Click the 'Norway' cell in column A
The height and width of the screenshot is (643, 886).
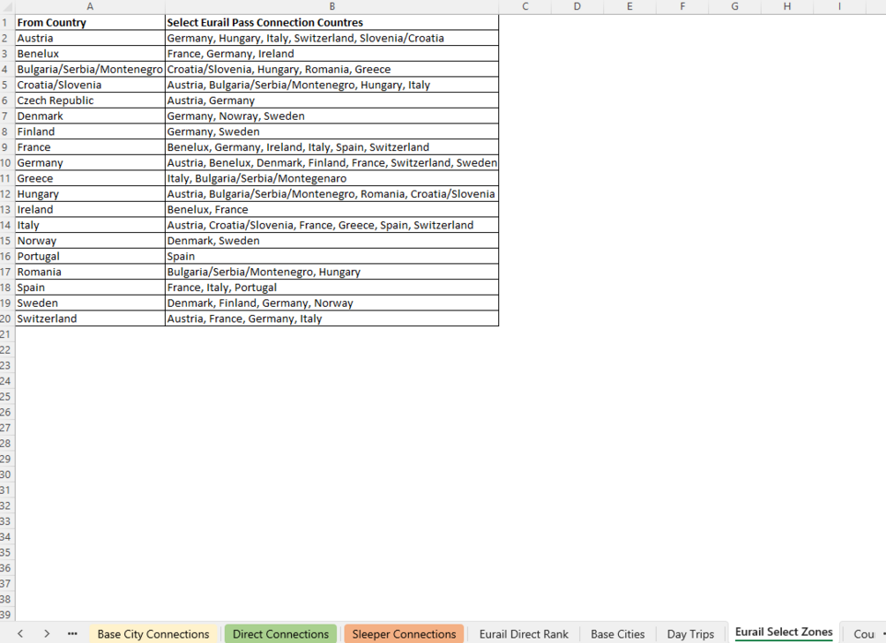click(90, 240)
